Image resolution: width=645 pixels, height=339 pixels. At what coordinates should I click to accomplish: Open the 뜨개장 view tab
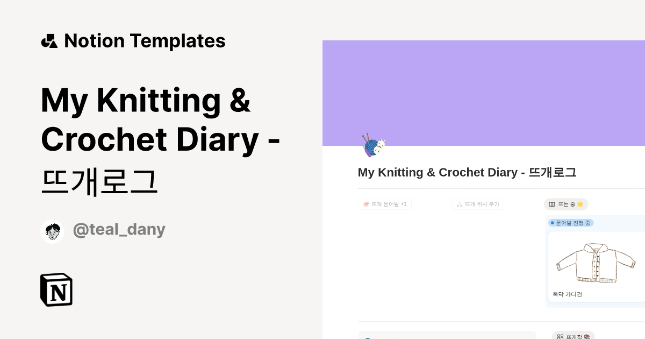click(x=573, y=336)
